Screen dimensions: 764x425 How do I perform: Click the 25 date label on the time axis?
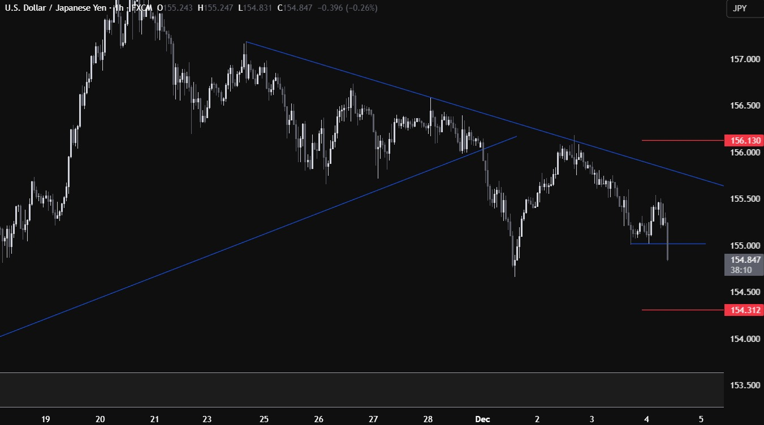264,419
